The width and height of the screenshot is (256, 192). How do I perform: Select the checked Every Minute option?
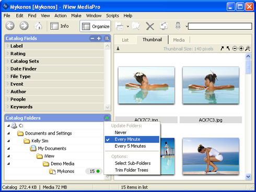click(132, 139)
